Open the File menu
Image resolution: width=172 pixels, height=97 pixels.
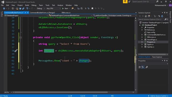[x=2, y=5]
